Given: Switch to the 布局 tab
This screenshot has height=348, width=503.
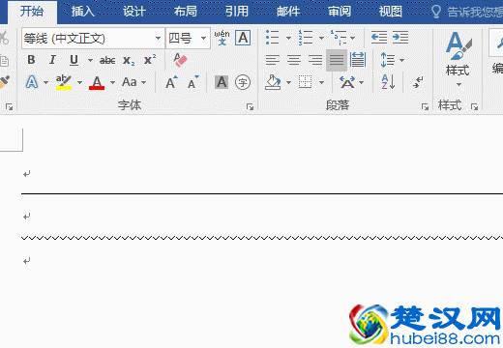Looking at the screenshot, I should [x=186, y=12].
